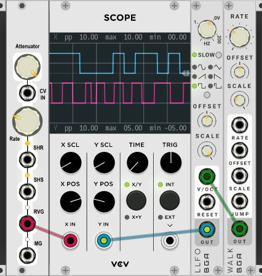
Task: Click the RVG jack with red cable
Action: pos(27,224)
